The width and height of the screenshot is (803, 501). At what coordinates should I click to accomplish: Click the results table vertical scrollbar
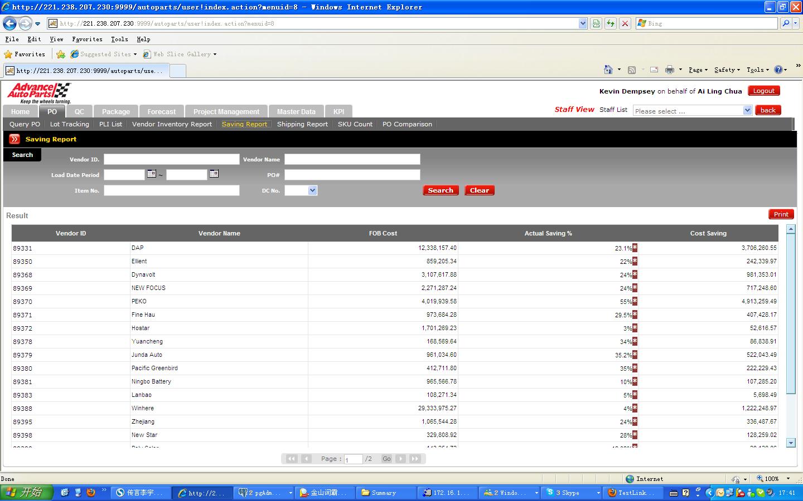pos(790,334)
